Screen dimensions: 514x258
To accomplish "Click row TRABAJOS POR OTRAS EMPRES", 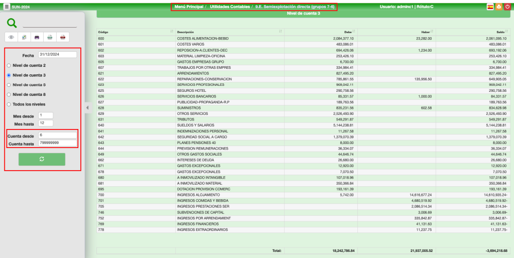I will (304, 68).
